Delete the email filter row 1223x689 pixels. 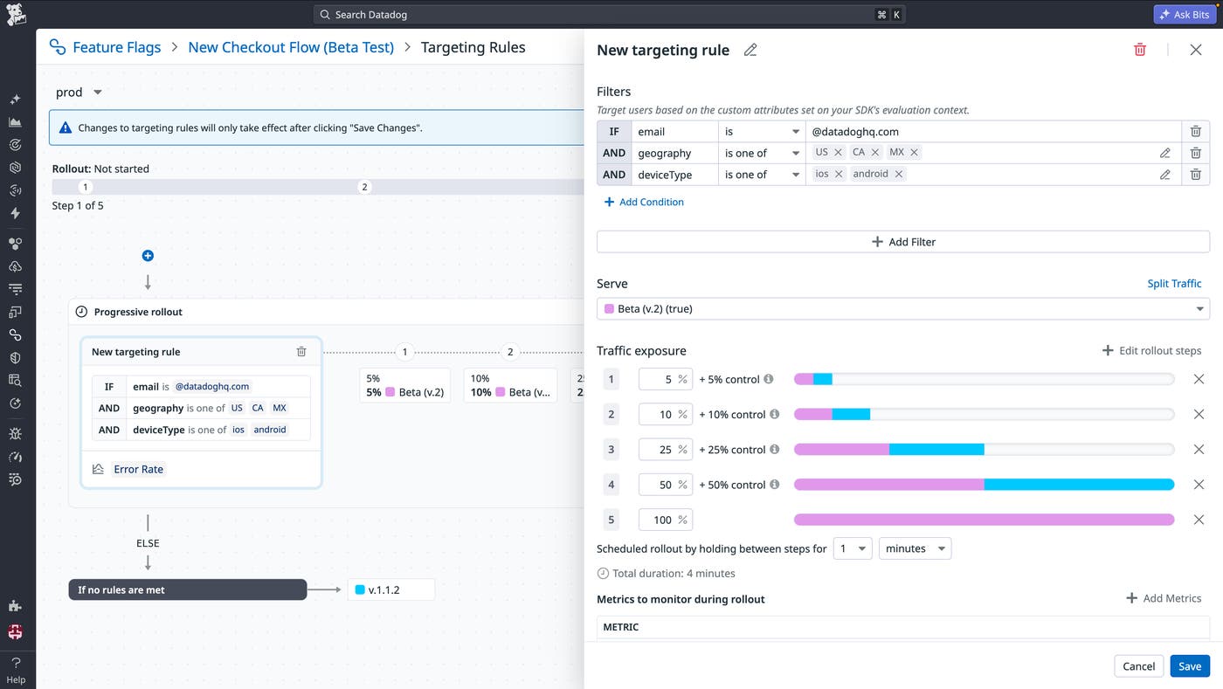coord(1196,131)
